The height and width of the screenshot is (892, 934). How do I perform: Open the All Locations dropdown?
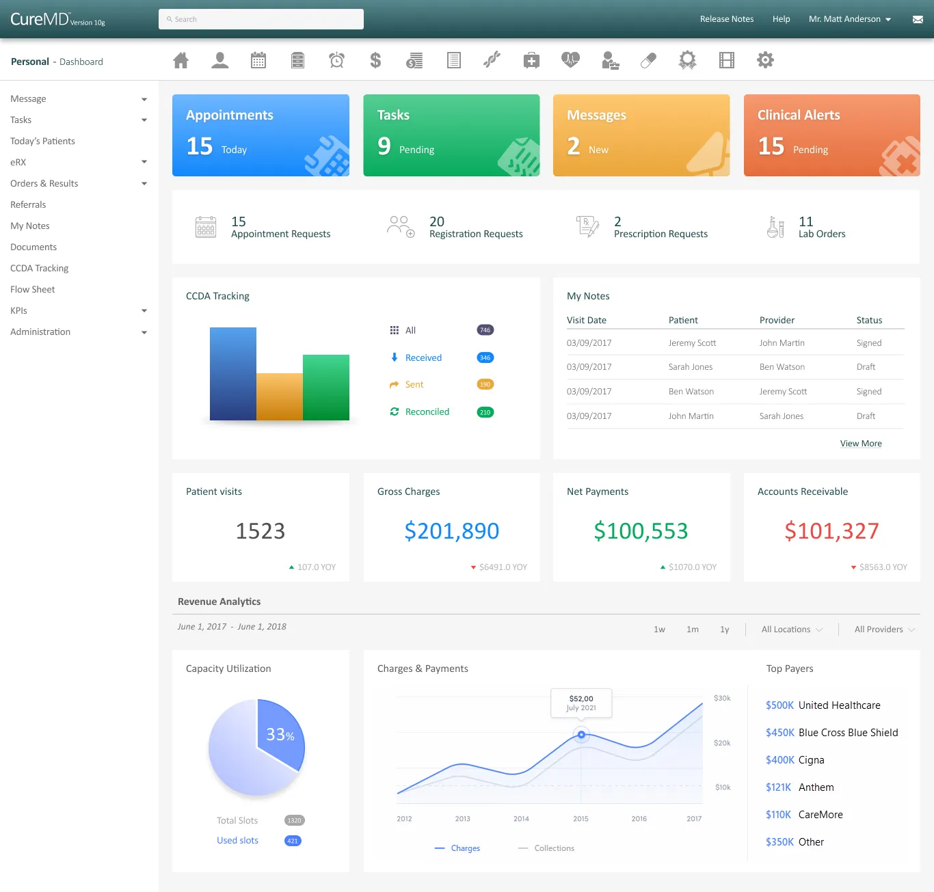tap(792, 630)
